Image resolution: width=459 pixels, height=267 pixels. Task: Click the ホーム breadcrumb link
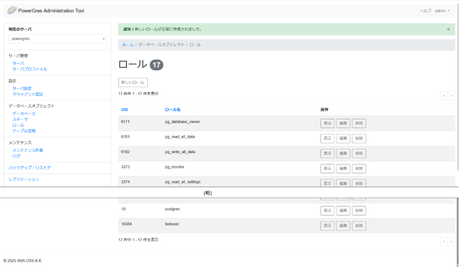click(128, 45)
